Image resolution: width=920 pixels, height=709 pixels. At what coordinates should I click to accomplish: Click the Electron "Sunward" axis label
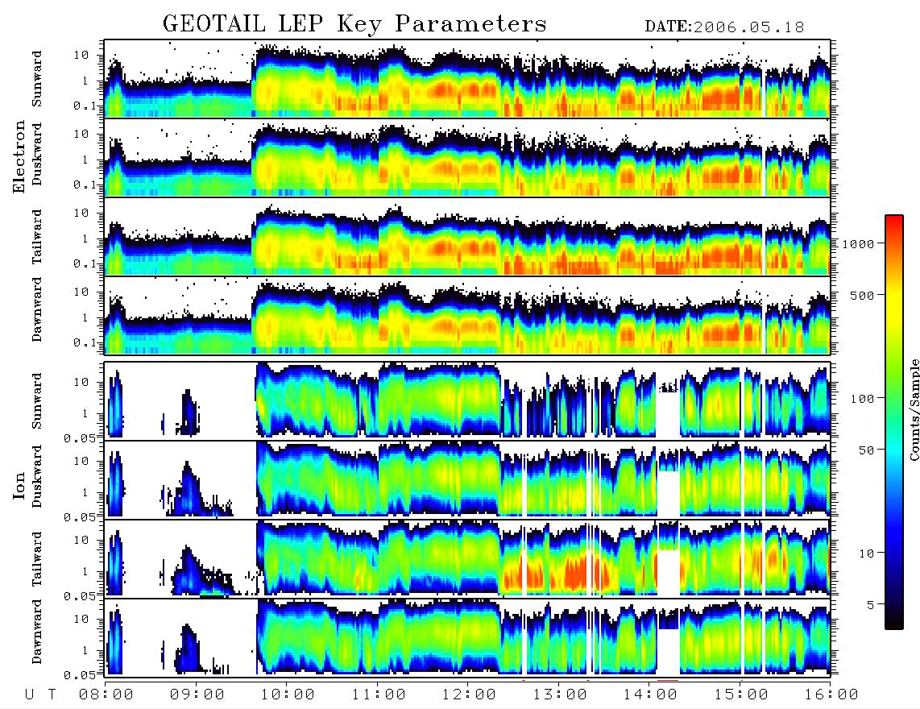[x=37, y=79]
